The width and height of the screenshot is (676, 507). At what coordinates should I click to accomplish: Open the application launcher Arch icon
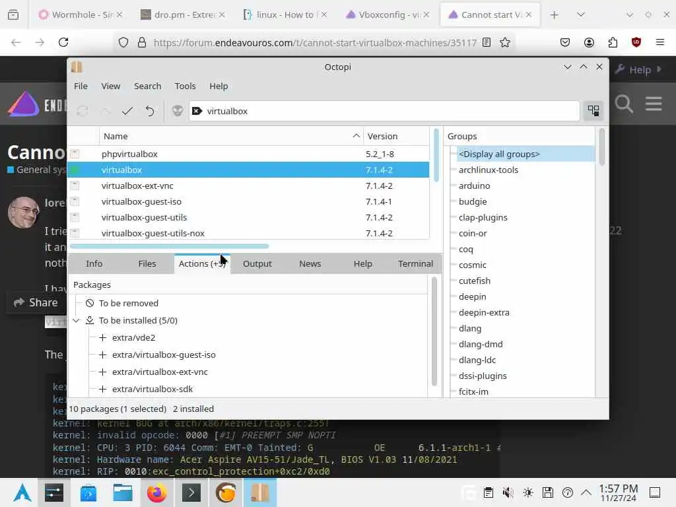[x=22, y=492]
